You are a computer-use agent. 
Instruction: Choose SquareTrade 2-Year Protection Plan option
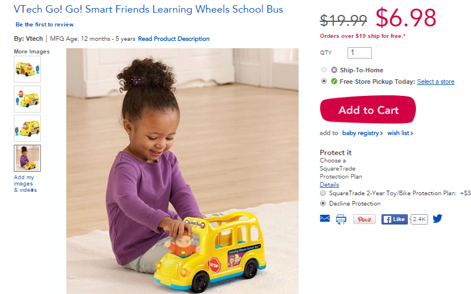(323, 193)
